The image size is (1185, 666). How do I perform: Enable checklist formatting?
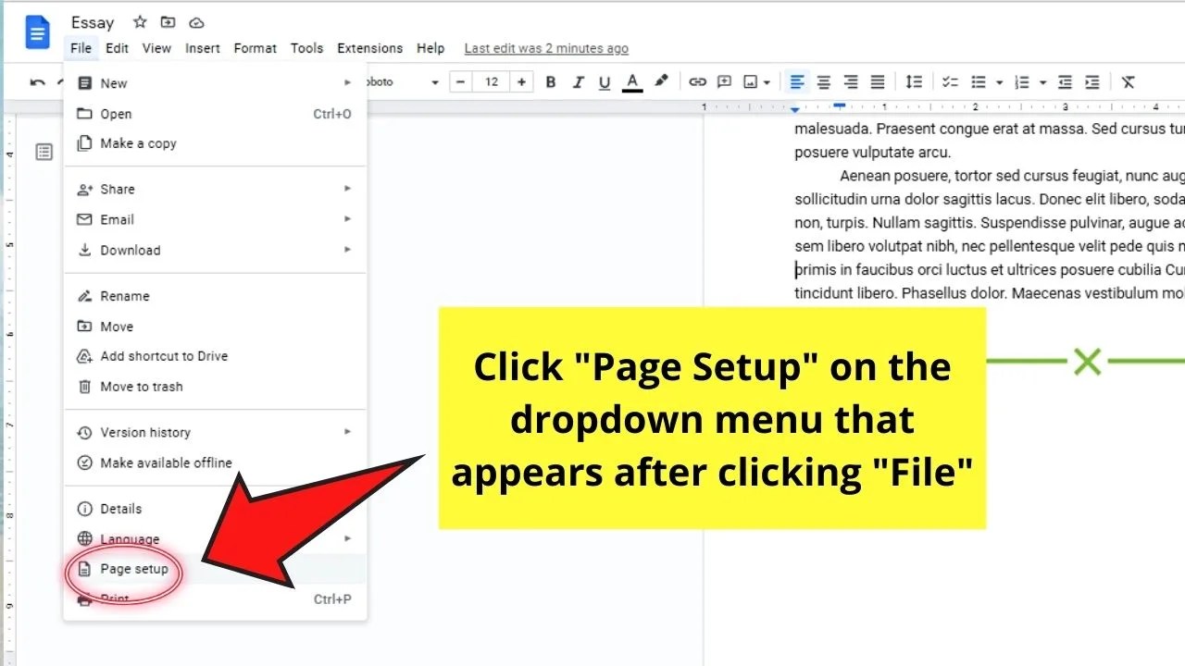(x=949, y=81)
